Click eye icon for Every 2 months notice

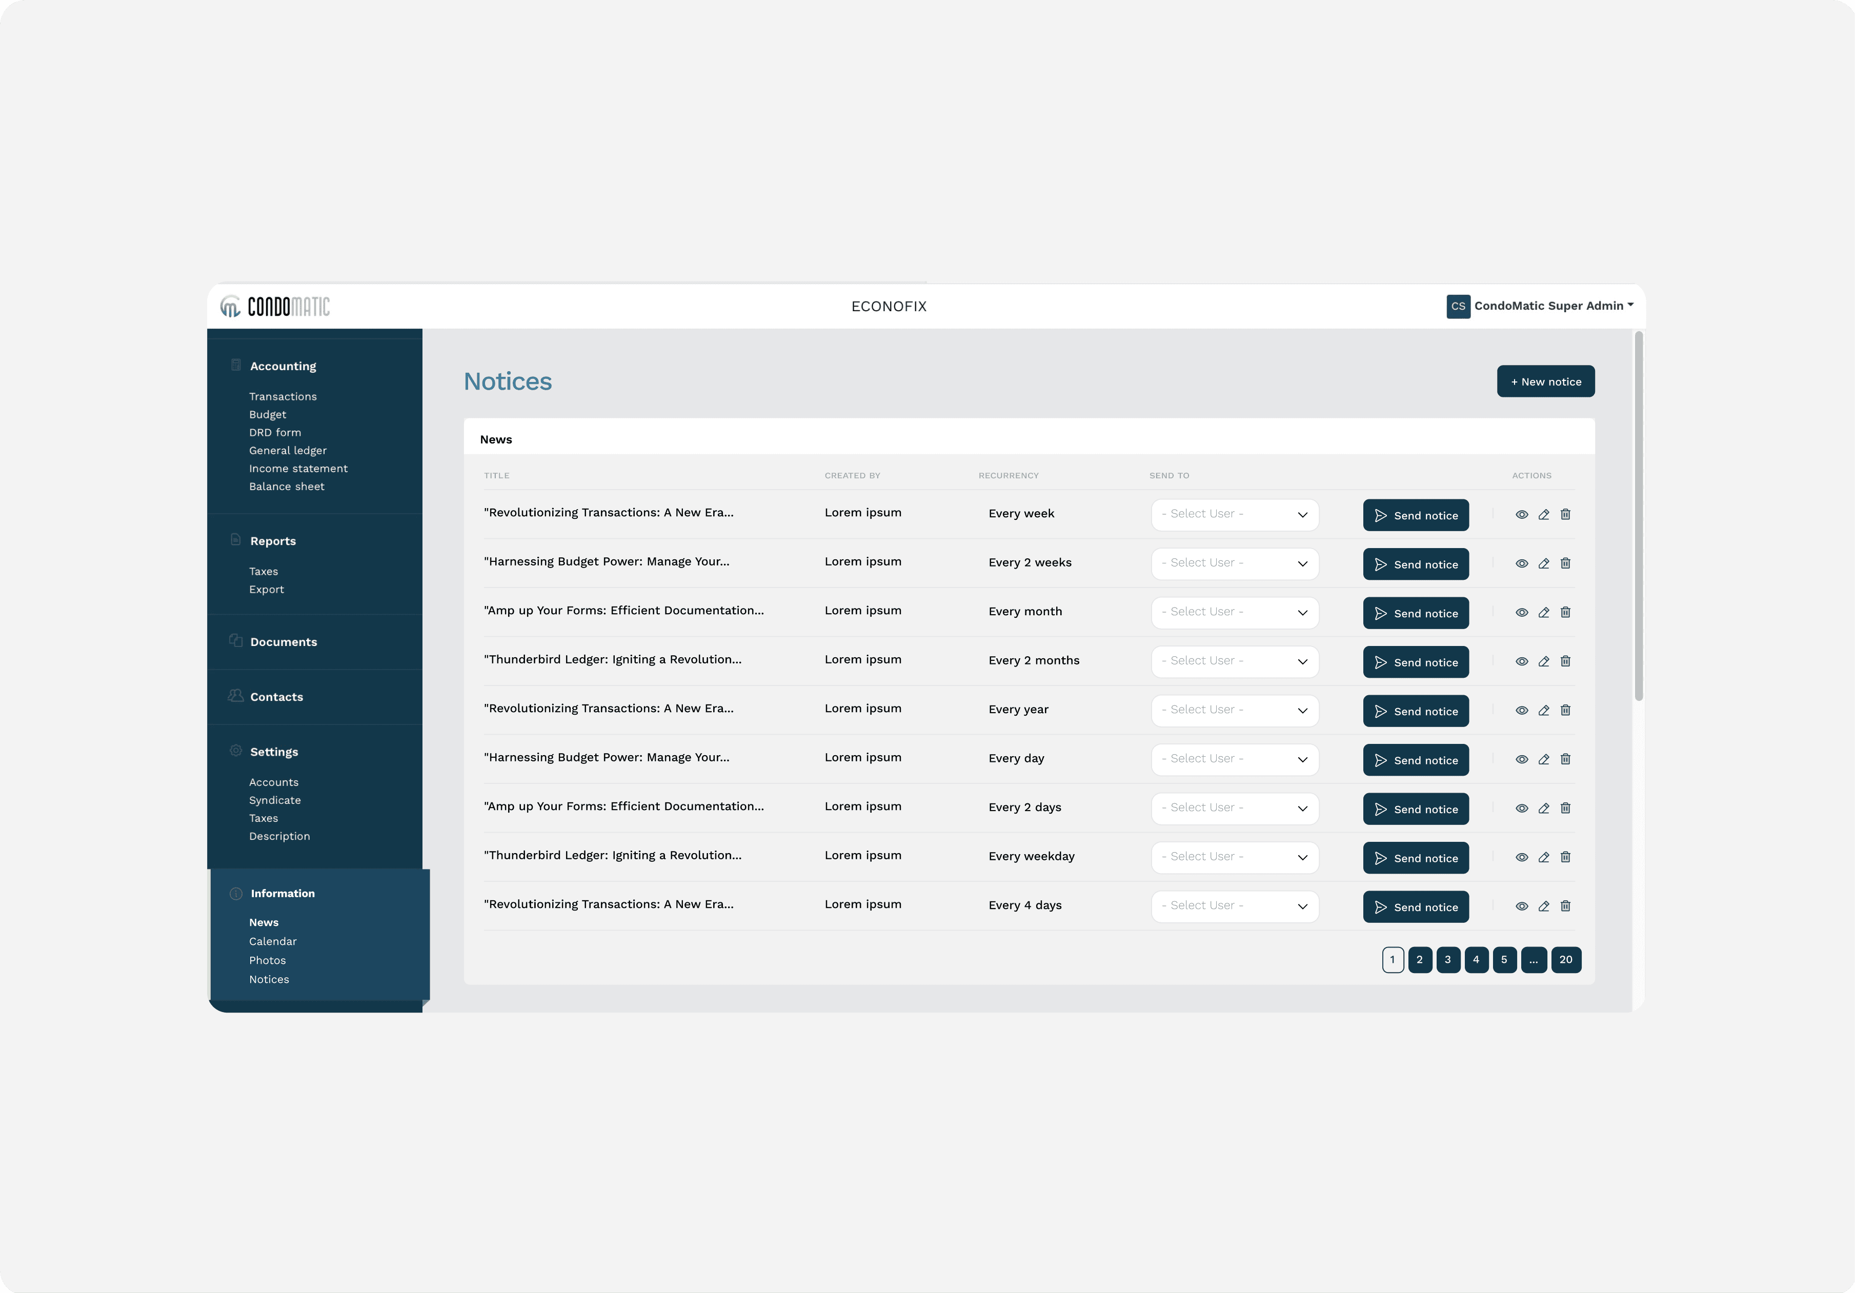click(x=1521, y=662)
